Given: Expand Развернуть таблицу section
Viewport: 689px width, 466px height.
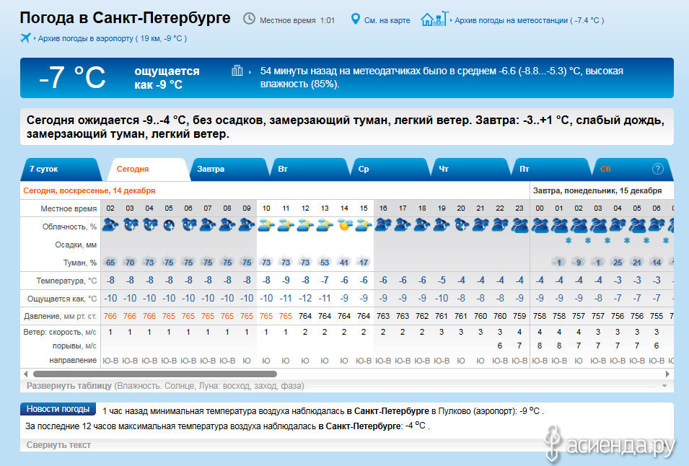Looking at the screenshot, I should point(69,386).
